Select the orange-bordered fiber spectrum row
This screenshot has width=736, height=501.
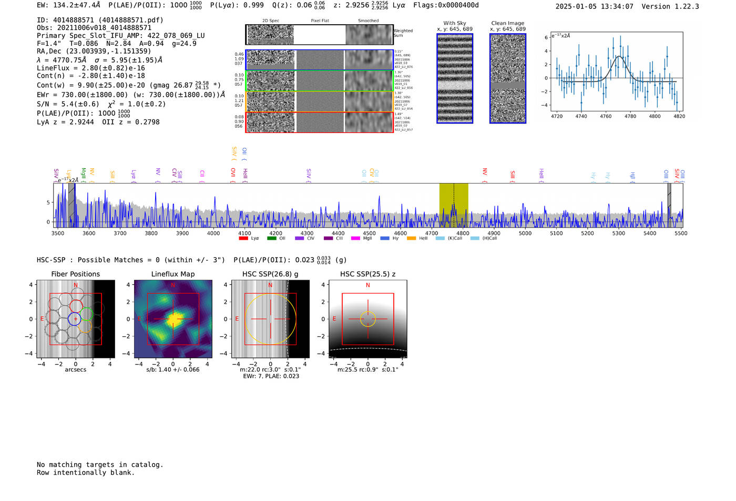(x=319, y=101)
